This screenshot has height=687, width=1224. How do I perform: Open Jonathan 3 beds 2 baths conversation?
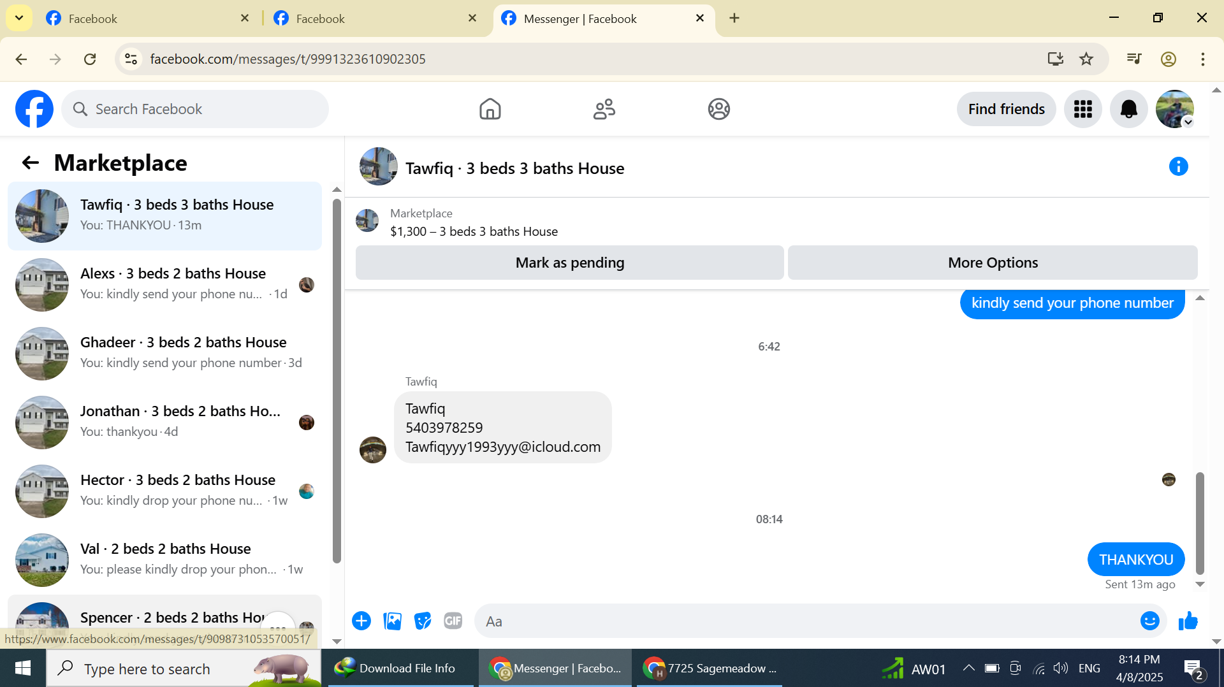click(x=164, y=422)
